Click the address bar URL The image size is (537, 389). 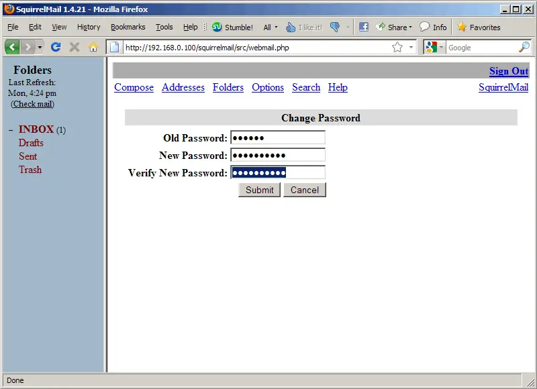[207, 48]
